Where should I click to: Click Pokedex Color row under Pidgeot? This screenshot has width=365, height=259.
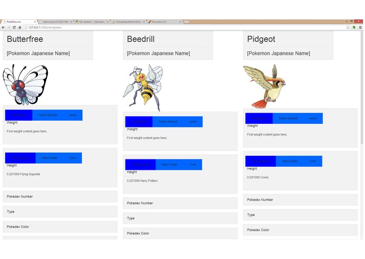[300, 230]
